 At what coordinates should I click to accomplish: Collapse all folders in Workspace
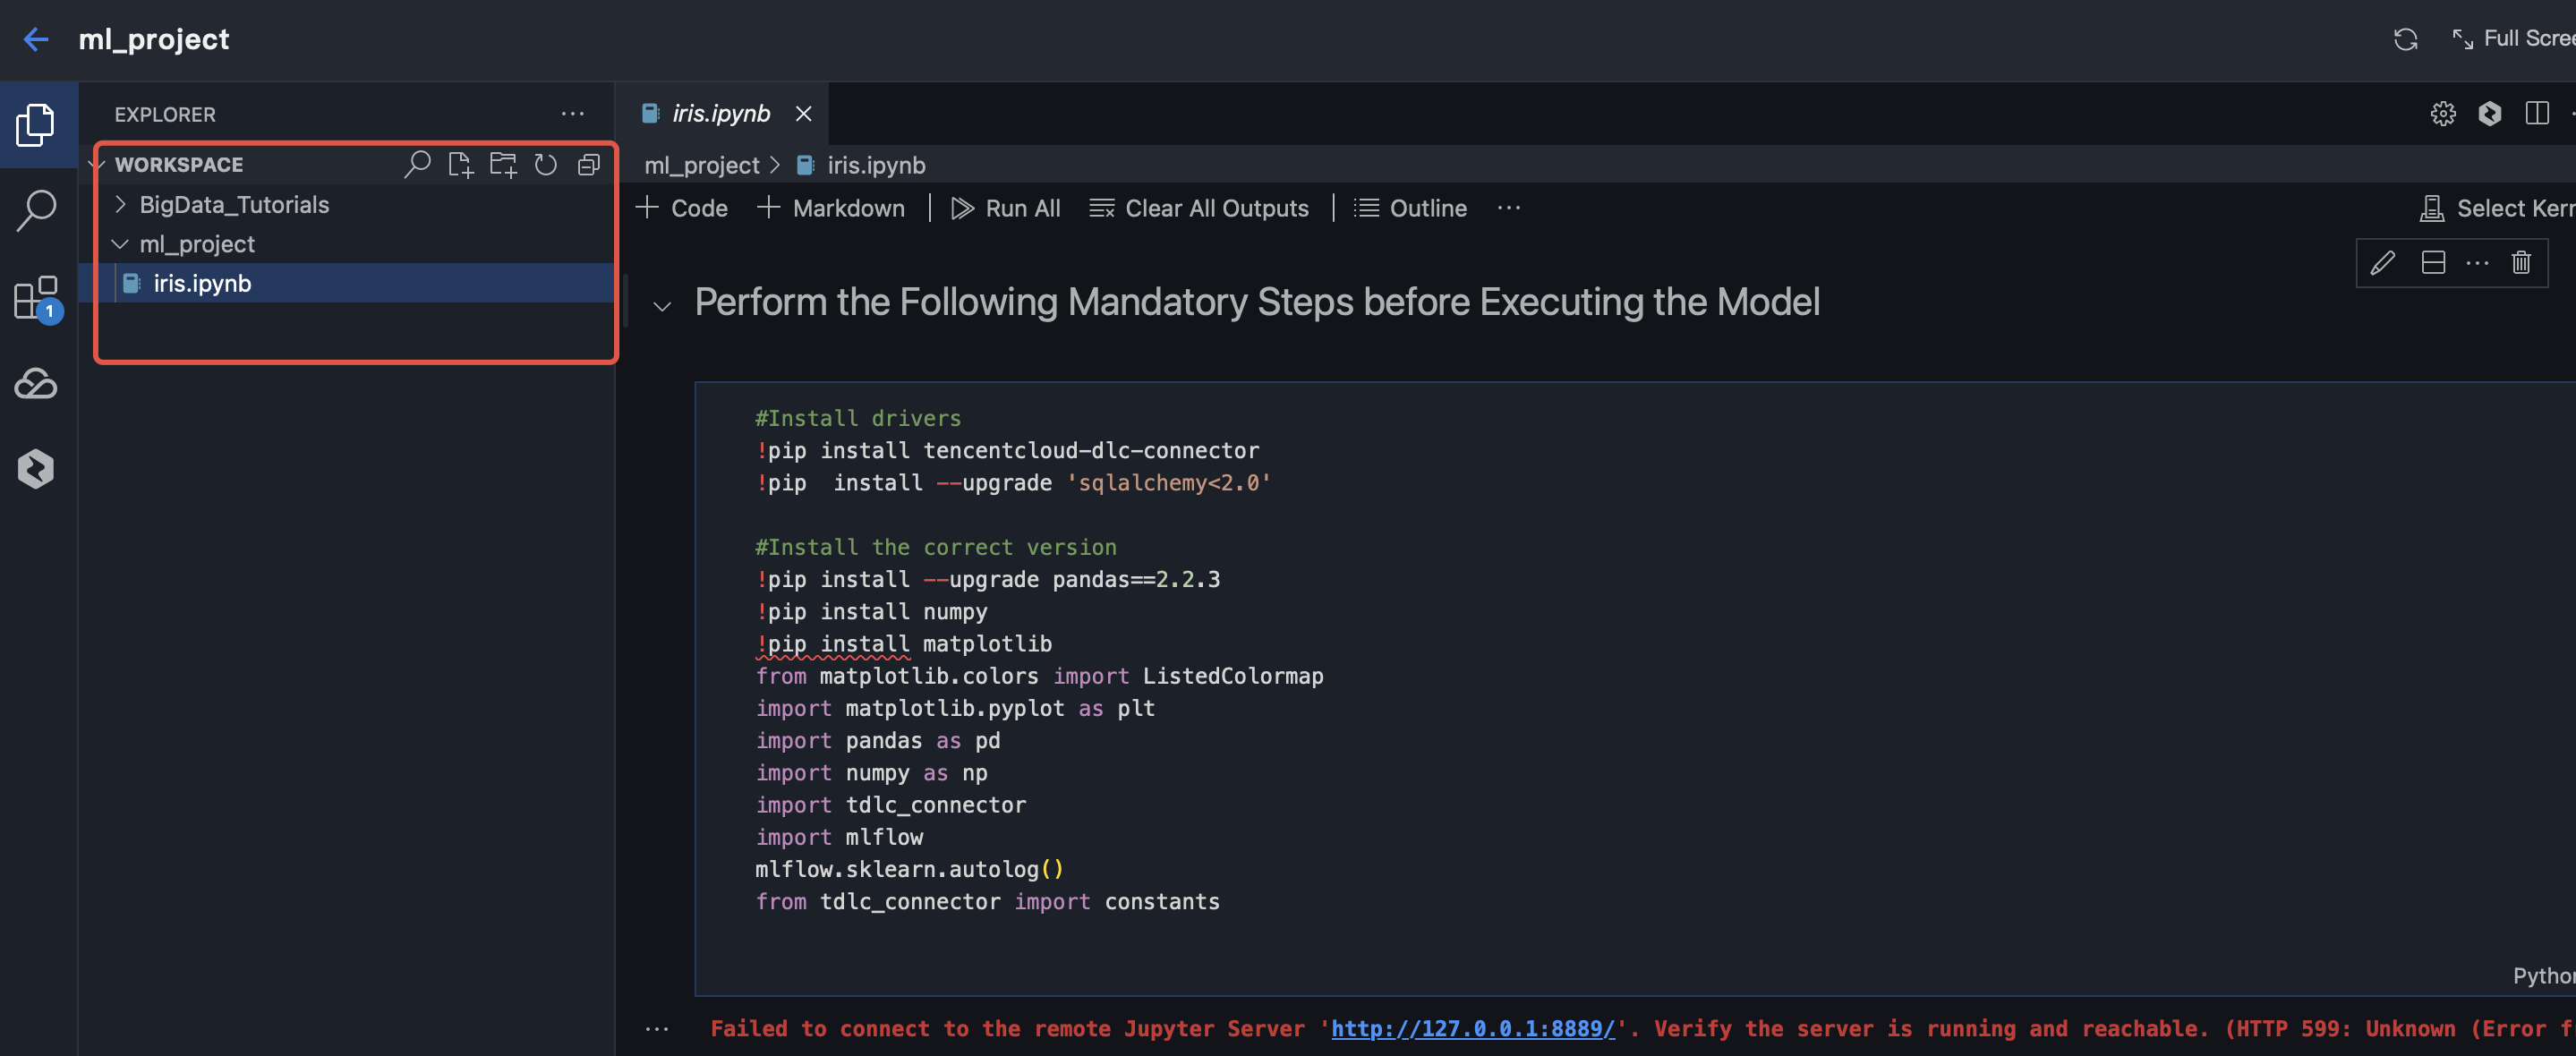point(589,165)
